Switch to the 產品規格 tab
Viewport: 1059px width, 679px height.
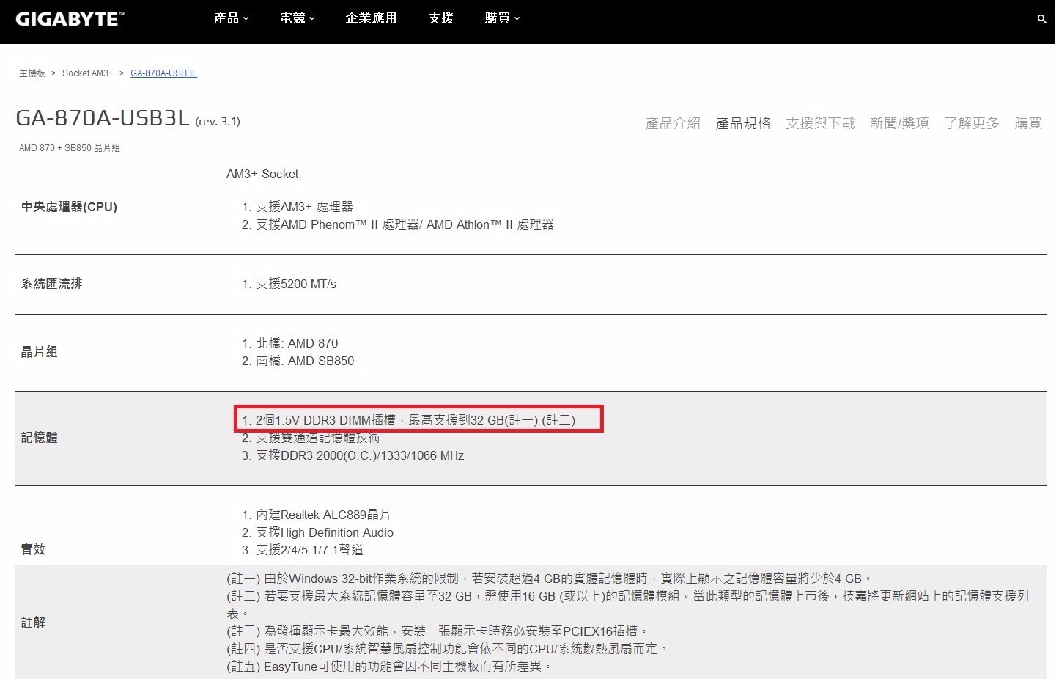coord(743,123)
